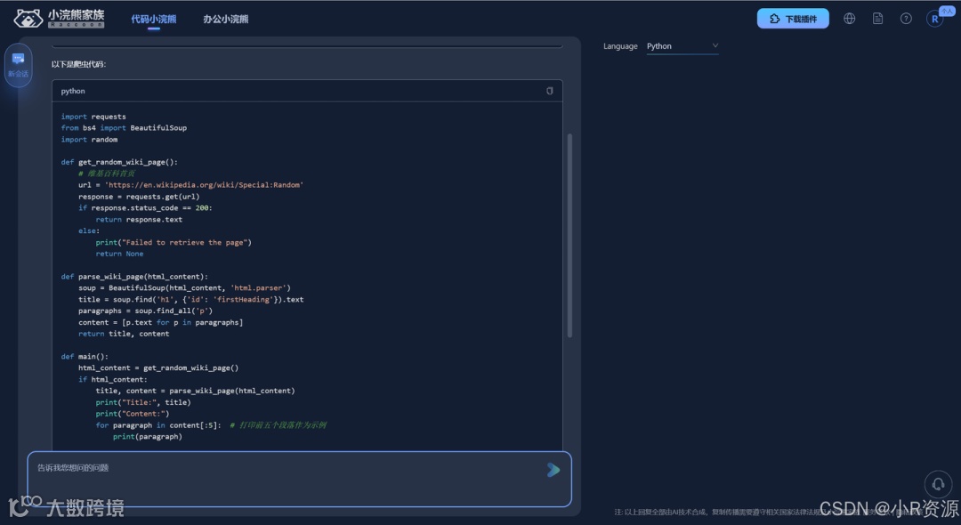
Task: Click the raccoon logo in header
Action: 28,19
